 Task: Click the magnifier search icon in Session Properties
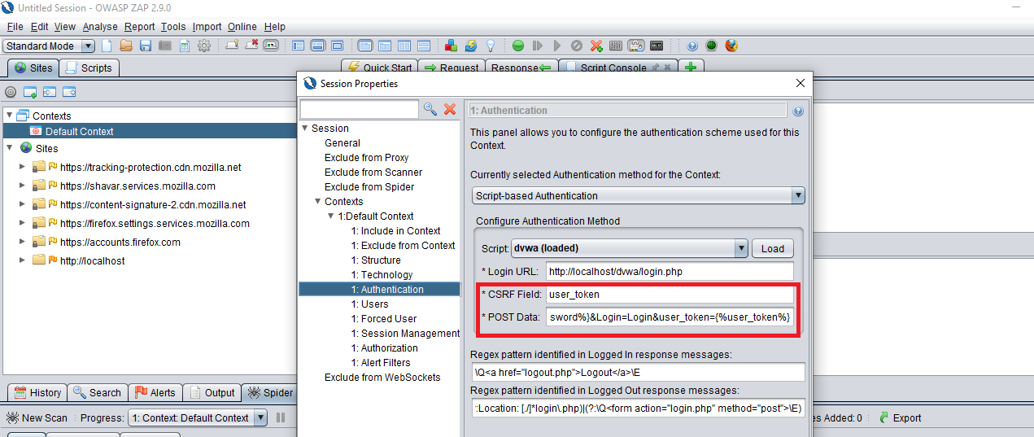pos(430,109)
